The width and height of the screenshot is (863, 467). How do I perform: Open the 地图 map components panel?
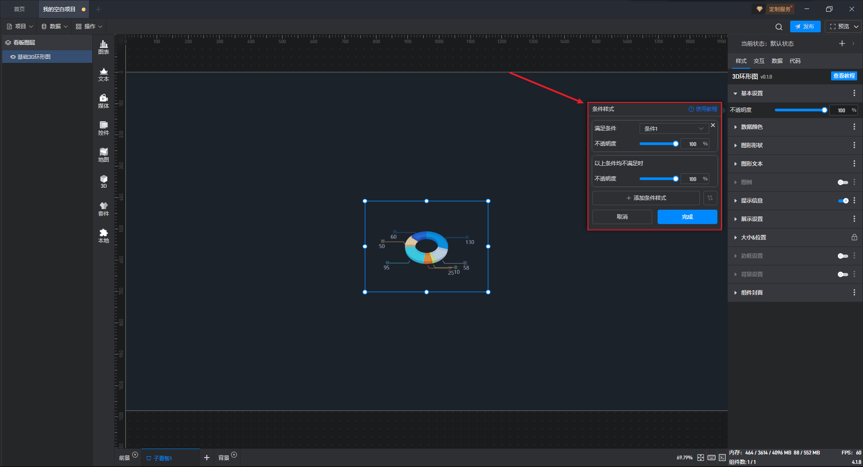pyautogui.click(x=103, y=155)
